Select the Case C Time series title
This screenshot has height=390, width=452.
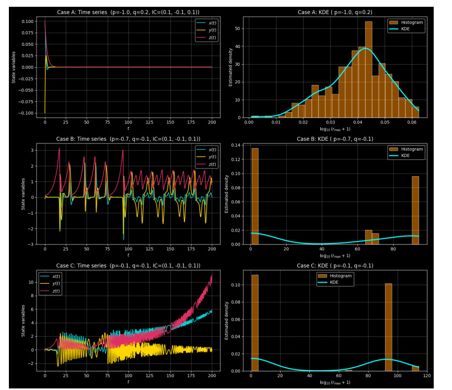tap(128, 266)
